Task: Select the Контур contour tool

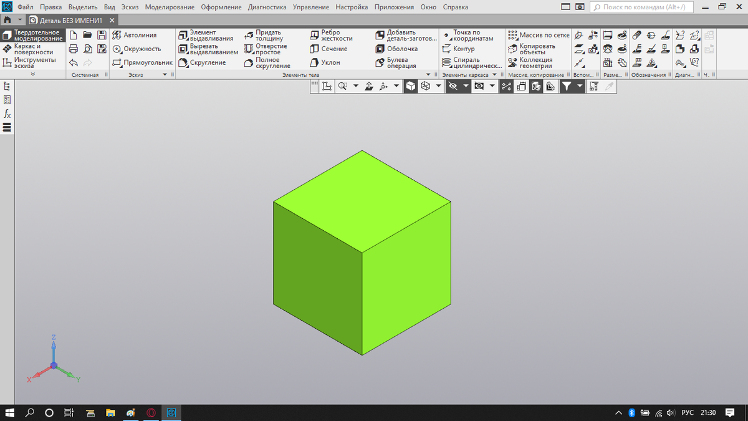Action: point(458,49)
